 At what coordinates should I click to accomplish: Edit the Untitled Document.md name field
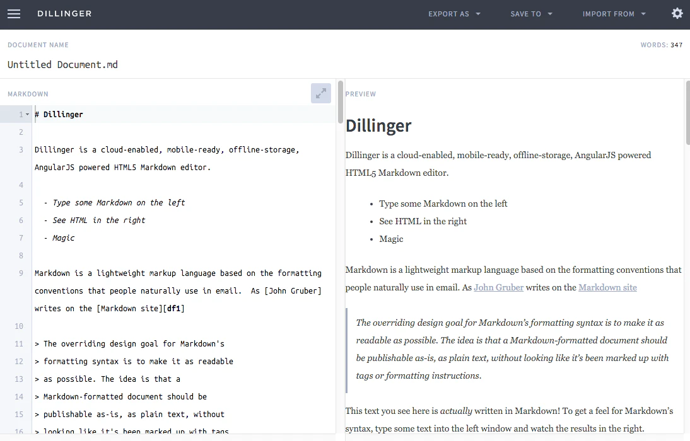[62, 65]
